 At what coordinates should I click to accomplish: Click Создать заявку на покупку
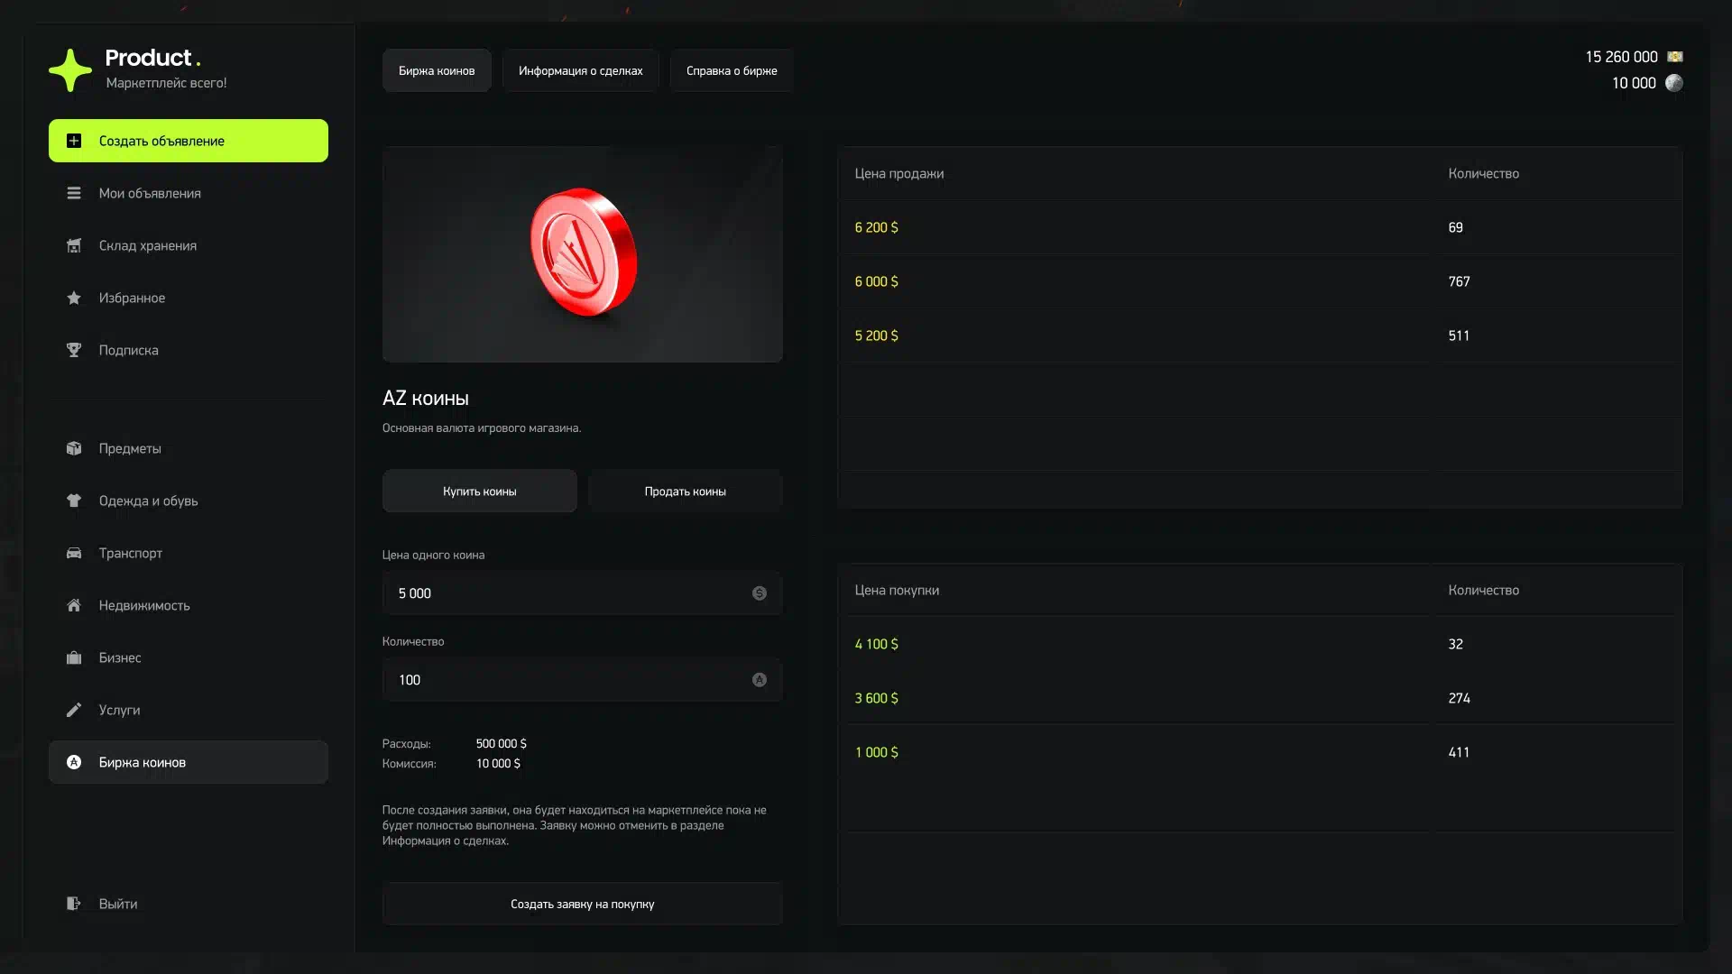tap(583, 904)
